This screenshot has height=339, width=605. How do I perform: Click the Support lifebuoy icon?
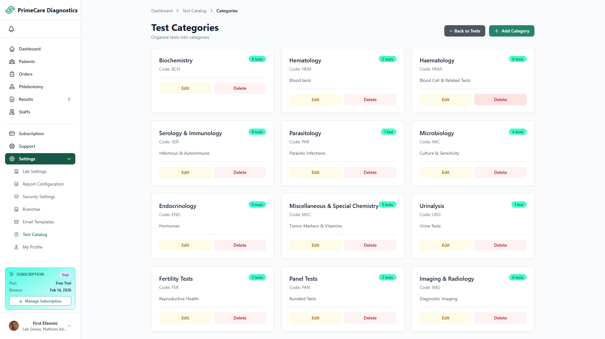tap(12, 146)
